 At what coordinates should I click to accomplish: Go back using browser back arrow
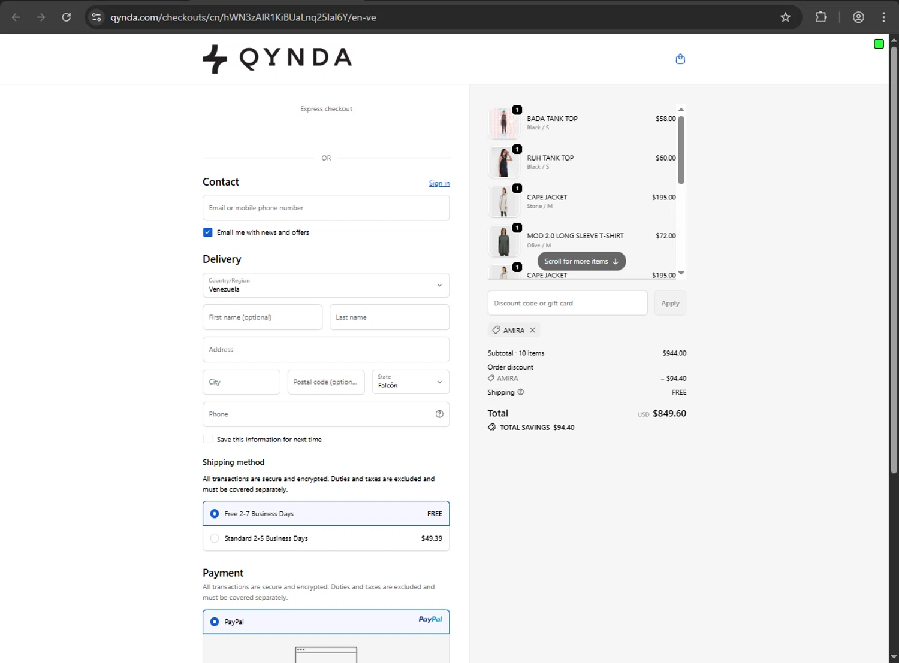click(16, 17)
